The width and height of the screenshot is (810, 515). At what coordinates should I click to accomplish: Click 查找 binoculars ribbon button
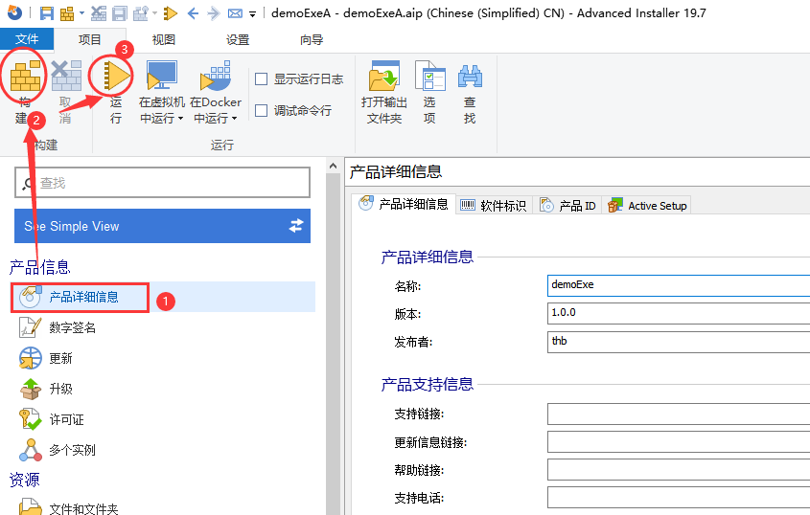[470, 92]
